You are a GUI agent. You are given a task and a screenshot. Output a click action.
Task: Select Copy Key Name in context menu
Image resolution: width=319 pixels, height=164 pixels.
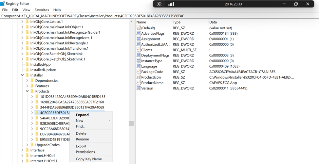[x=89, y=159]
